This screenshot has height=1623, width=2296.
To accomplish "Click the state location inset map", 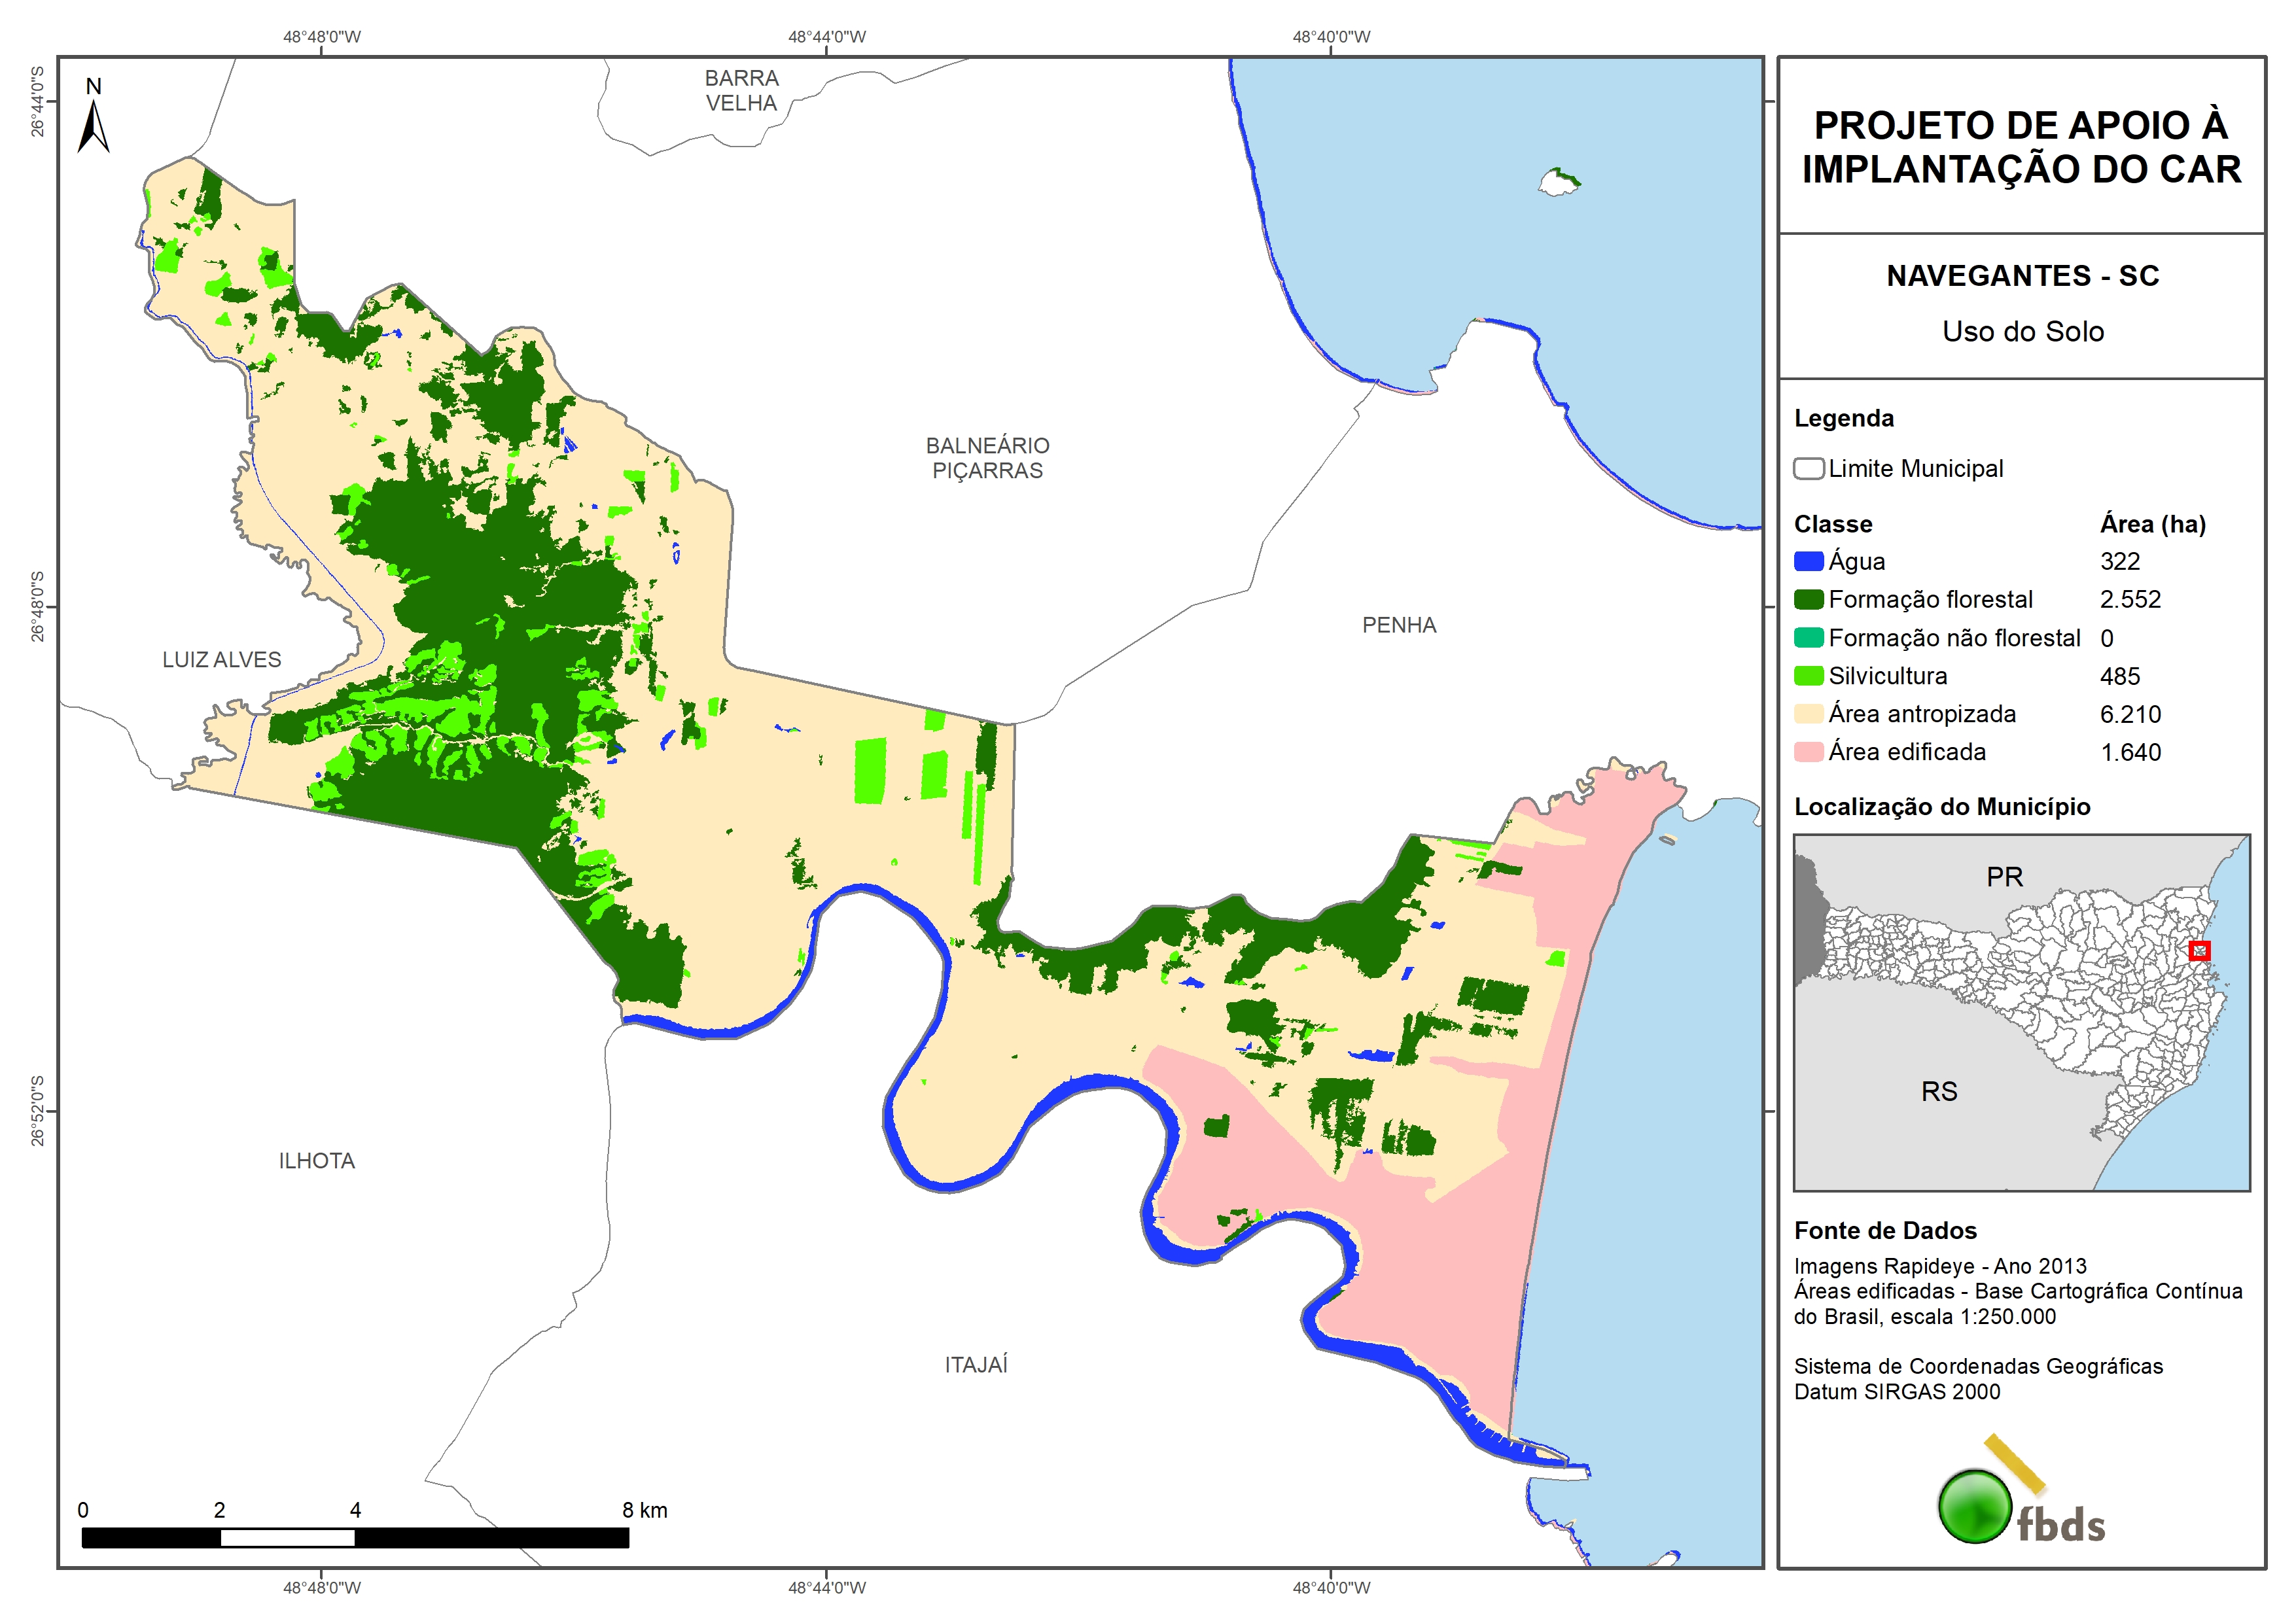I will [x=2021, y=1012].
